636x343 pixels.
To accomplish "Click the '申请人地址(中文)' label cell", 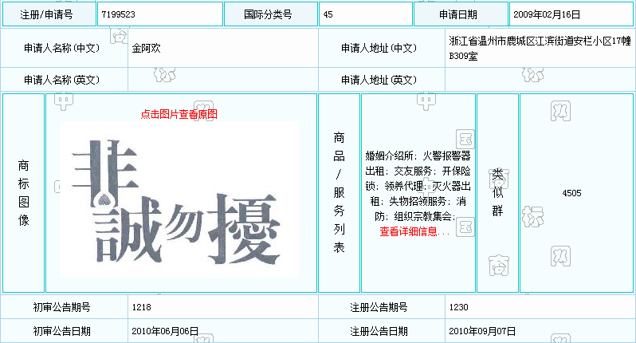I will click(379, 48).
